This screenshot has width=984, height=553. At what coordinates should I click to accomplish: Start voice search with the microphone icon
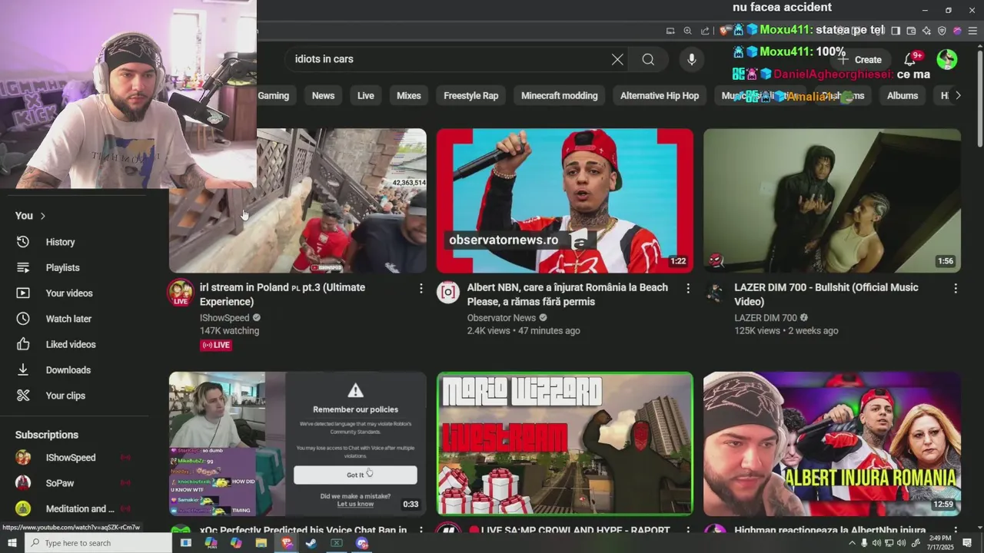[x=691, y=59]
